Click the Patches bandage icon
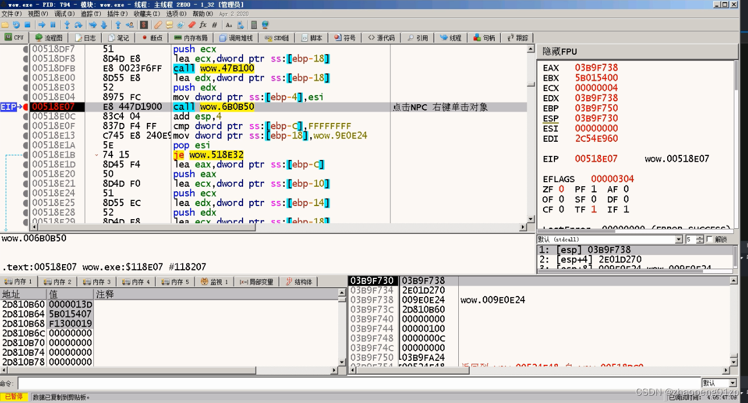Image resolution: width=748 pixels, height=403 pixels. click(158, 25)
